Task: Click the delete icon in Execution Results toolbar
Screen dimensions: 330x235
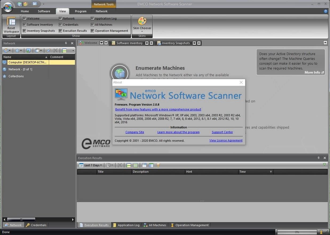Action: pyautogui.click(x=120, y=165)
